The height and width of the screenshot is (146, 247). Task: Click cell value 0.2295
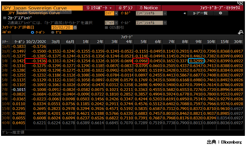pos(19,109)
